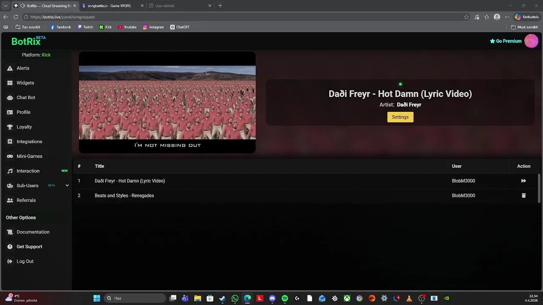Open Steam from the taskbar

(222, 298)
